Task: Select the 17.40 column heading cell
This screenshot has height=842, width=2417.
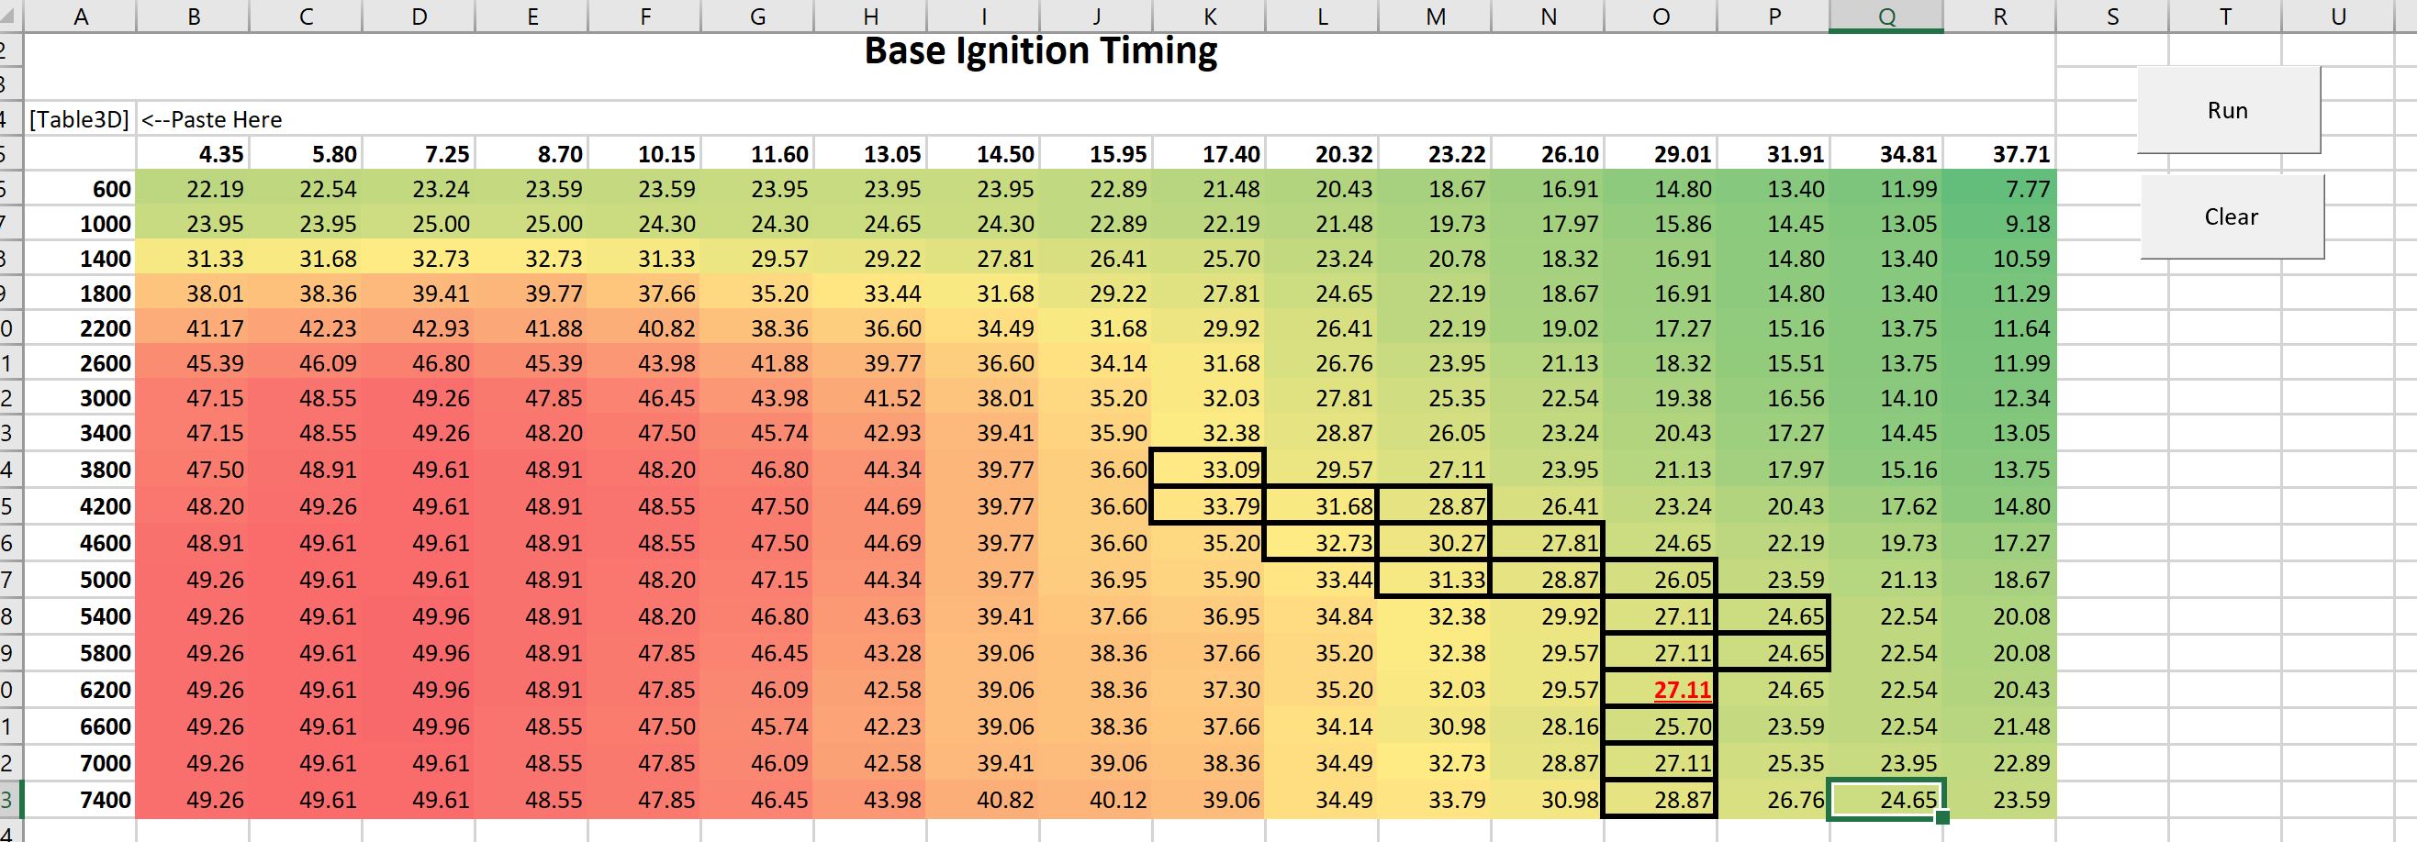Action: click(1231, 154)
